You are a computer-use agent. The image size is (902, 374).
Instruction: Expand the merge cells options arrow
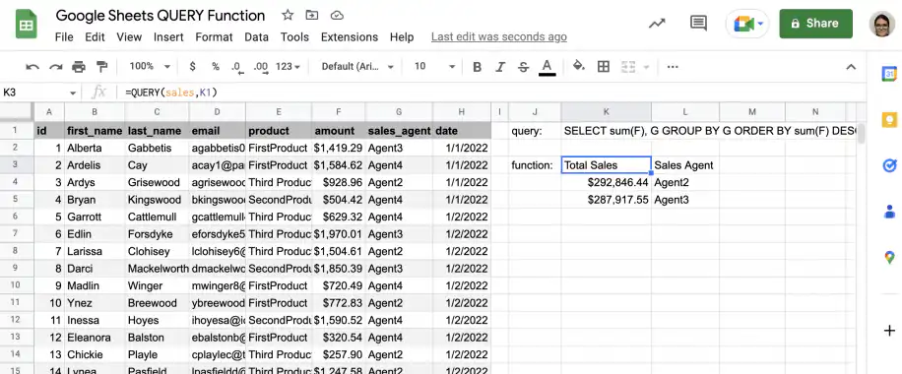pos(646,67)
